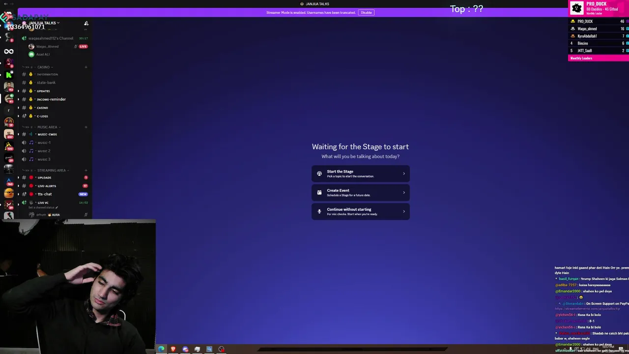The height and width of the screenshot is (354, 629).
Task: Open the server icon with 307 badge
Action: (x=8, y=134)
